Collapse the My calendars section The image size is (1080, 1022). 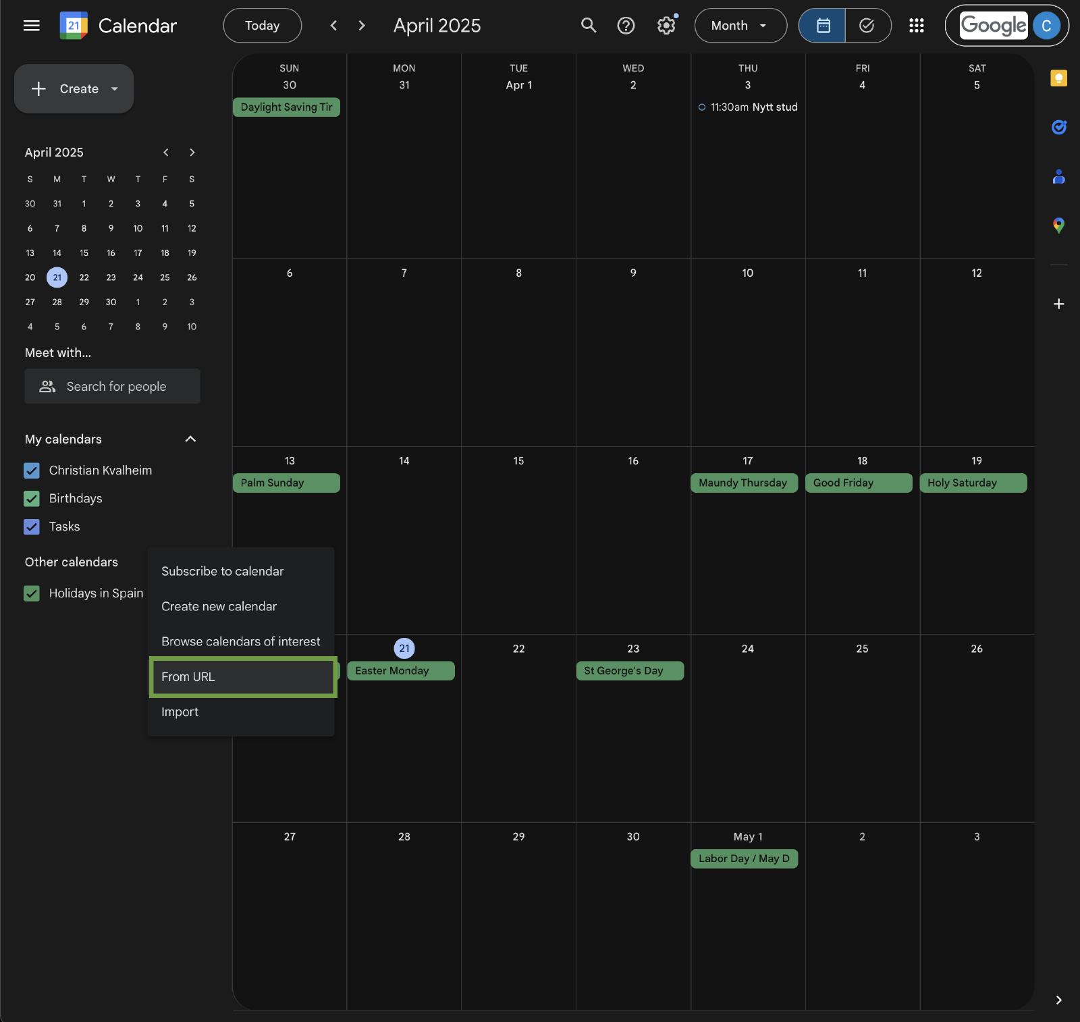coord(190,439)
